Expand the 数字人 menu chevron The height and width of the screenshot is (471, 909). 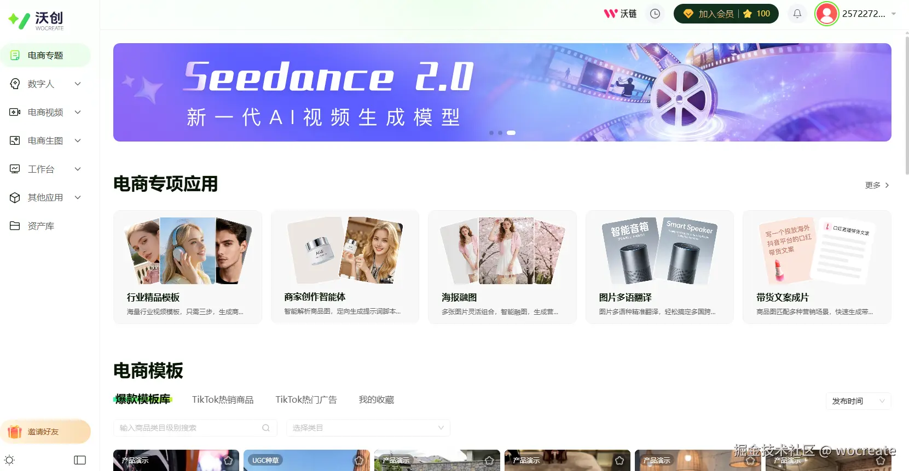coord(78,84)
